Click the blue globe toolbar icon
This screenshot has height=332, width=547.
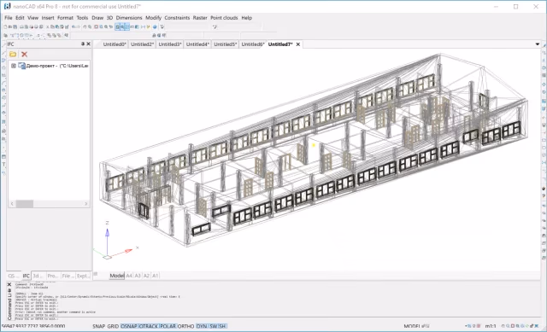(x=155, y=26)
